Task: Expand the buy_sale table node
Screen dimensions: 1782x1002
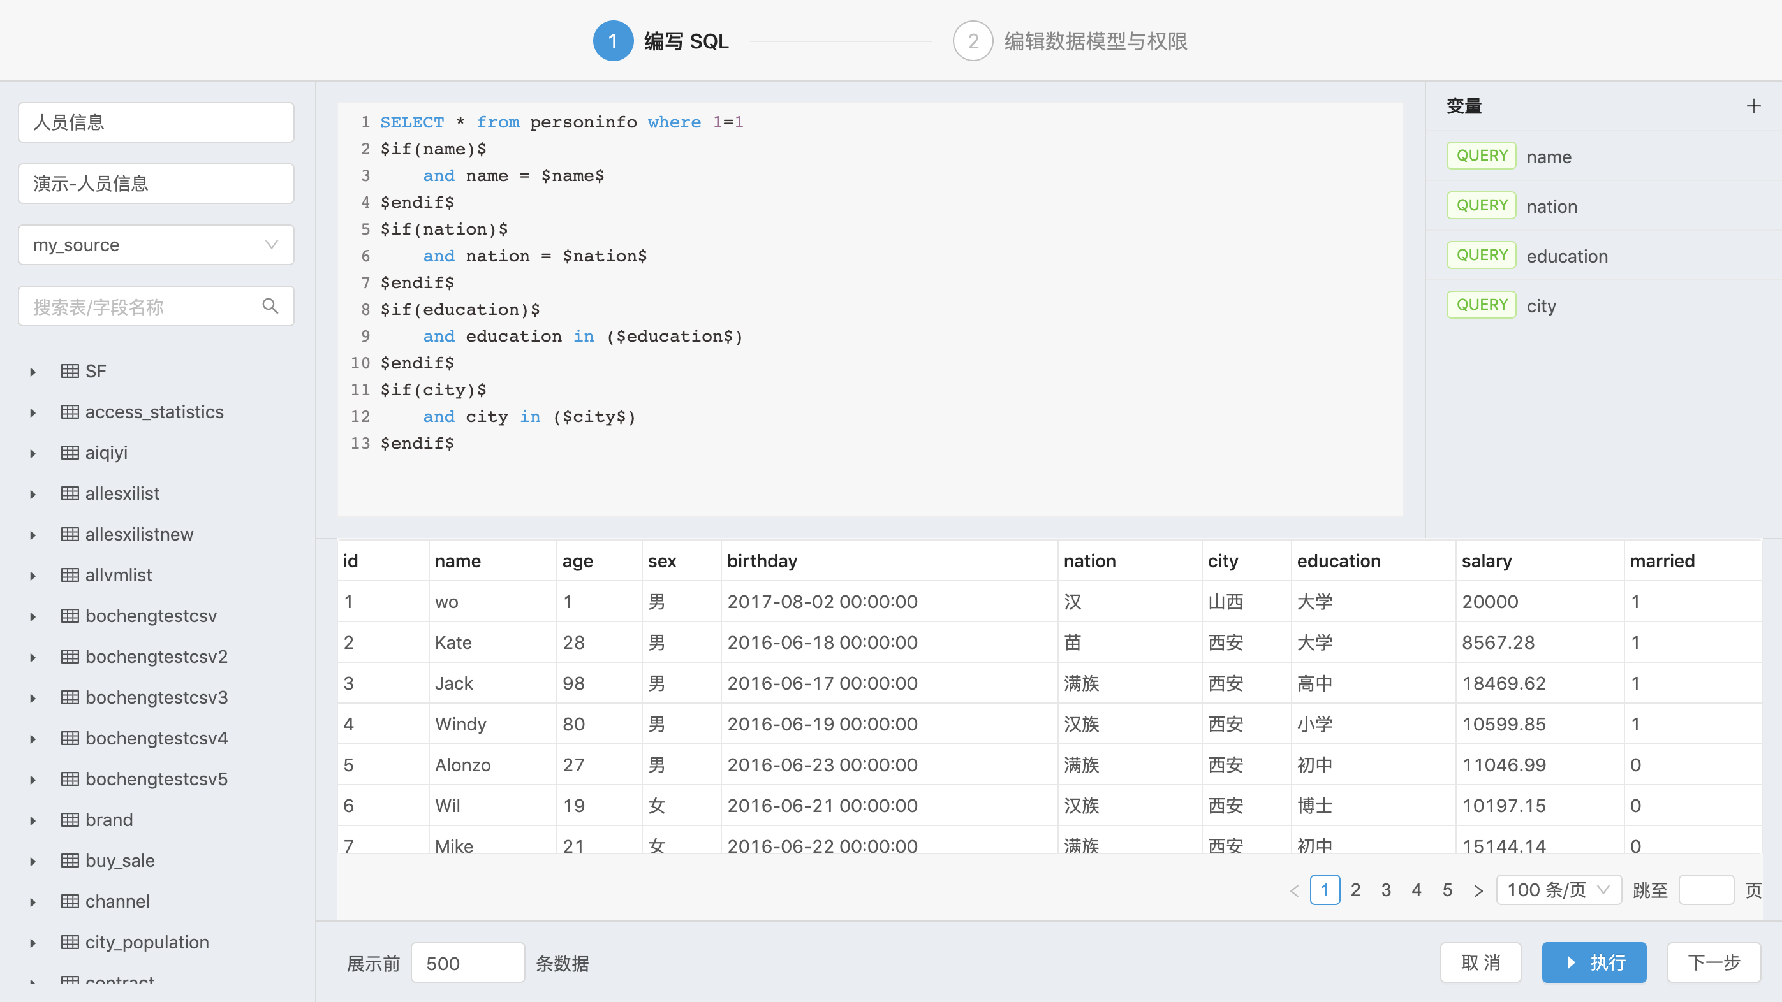Action: point(33,861)
